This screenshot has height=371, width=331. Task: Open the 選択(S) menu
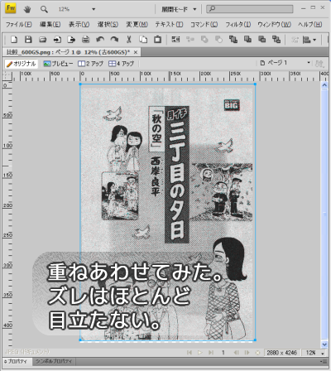(108, 25)
